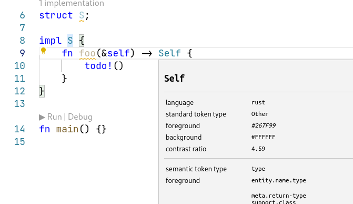Click the 'meta.return-type' scope text

pyautogui.click(x=278, y=196)
